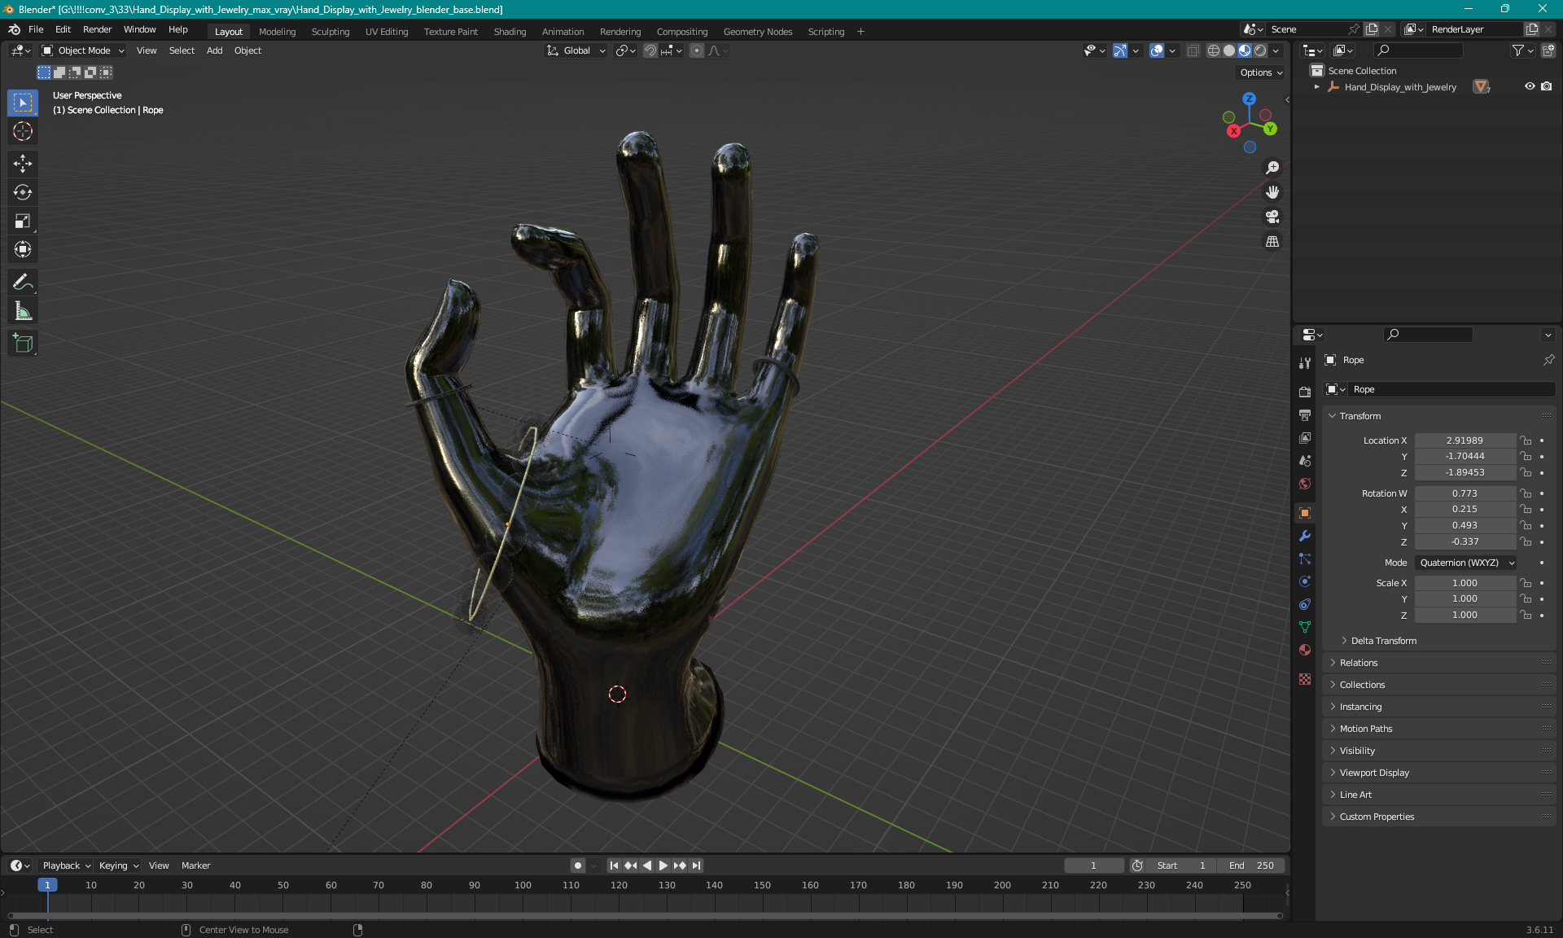Open Modifier properties wrench tab
This screenshot has width=1563, height=938.
coord(1305,536)
